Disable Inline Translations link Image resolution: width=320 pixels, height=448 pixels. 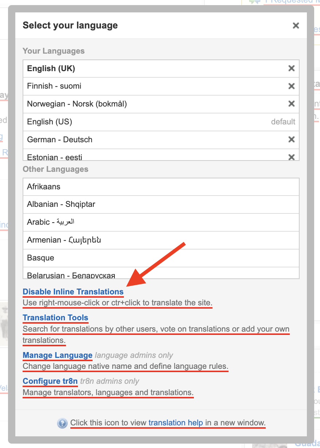[73, 292]
